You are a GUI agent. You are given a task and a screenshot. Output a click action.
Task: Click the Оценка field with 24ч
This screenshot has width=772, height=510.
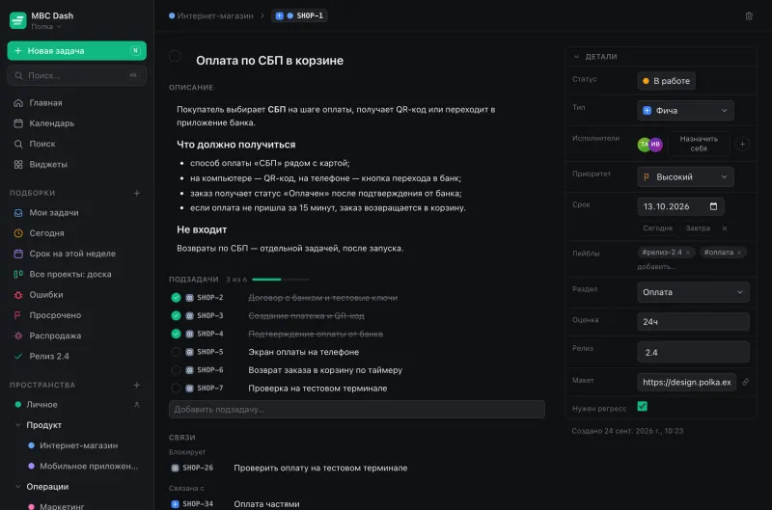coord(693,322)
